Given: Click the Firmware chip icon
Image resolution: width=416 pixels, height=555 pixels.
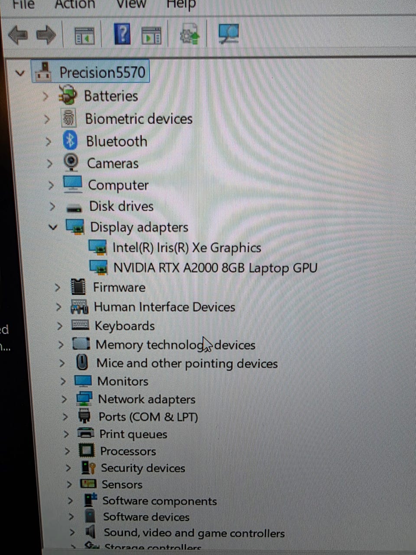Looking at the screenshot, I should pos(78,287).
